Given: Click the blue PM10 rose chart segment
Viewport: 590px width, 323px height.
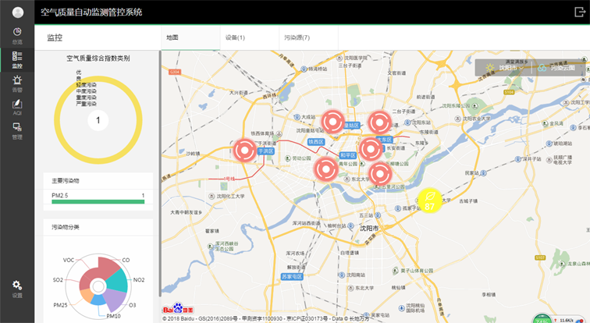Looking at the screenshot, I should pos(98,300).
